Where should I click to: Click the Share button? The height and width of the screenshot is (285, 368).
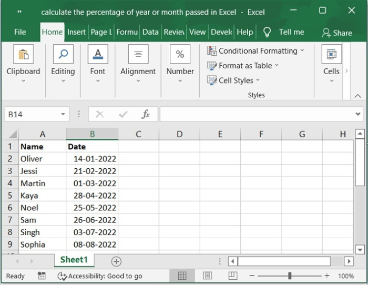(337, 33)
